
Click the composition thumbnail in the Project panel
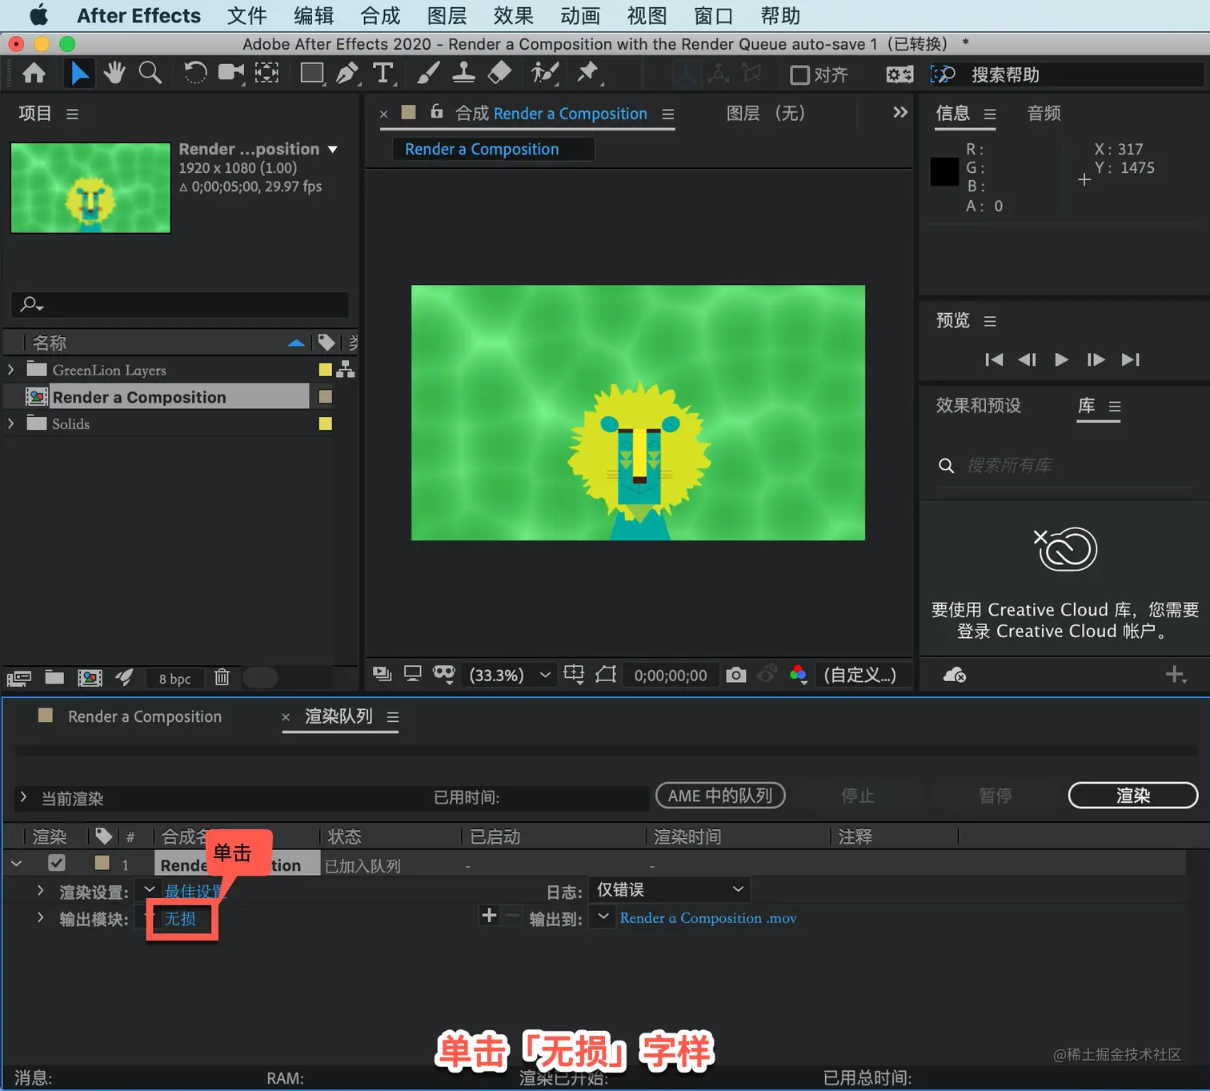[x=90, y=188]
